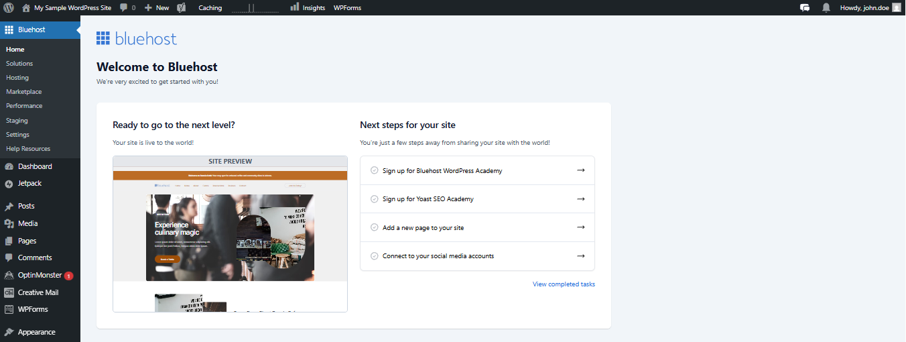Screen dimensions: 906x342
Task: Open the Caching menu in admin bar
Action: (210, 8)
